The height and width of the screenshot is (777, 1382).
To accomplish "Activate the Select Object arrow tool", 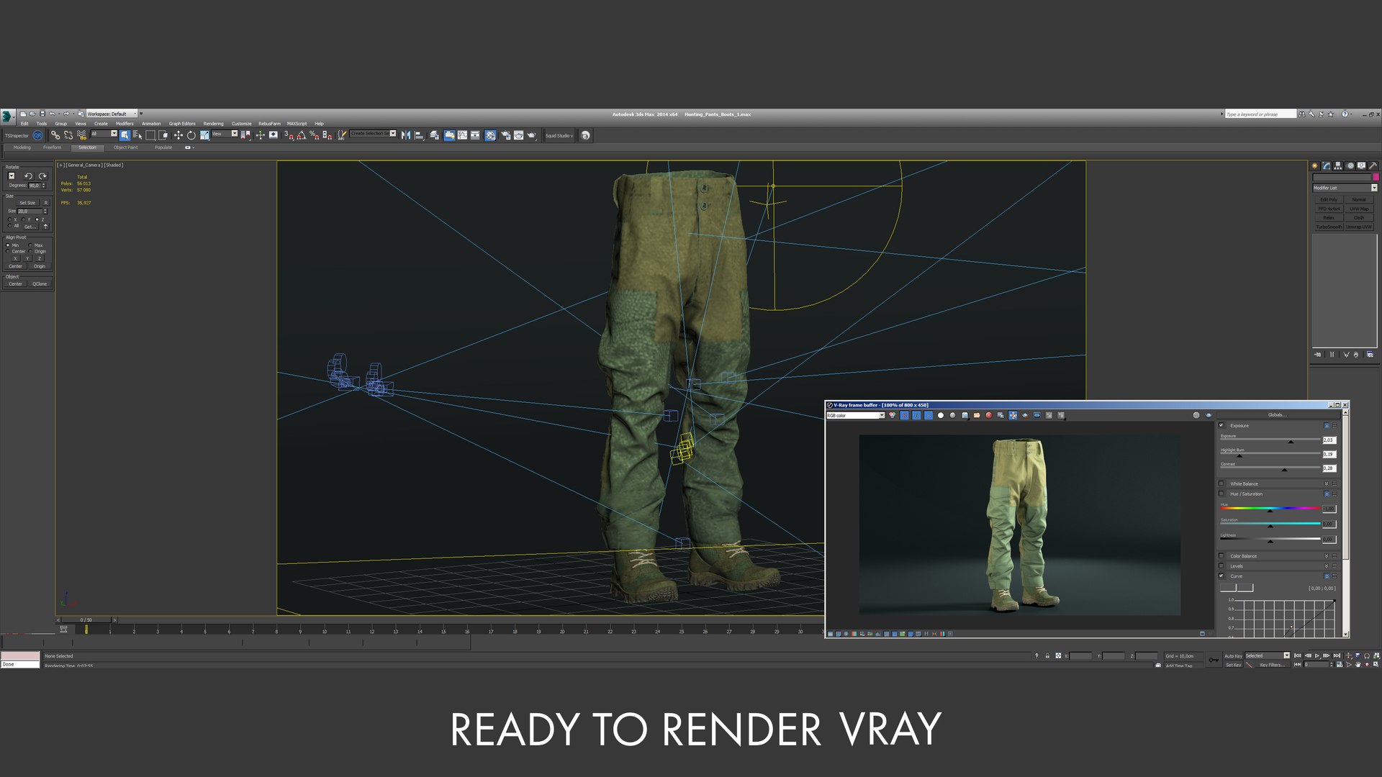I will click(x=125, y=135).
